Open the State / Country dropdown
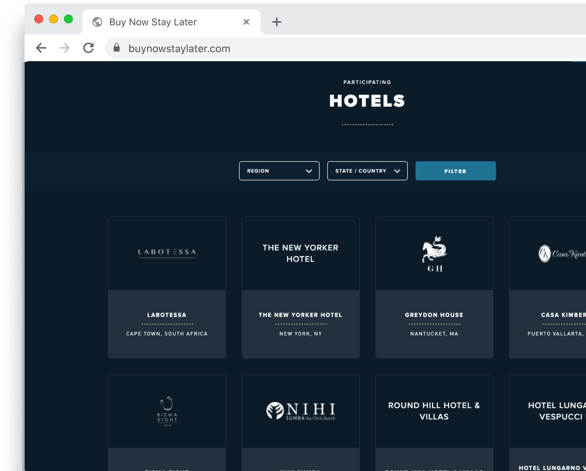This screenshot has width=586, height=471. tap(367, 171)
